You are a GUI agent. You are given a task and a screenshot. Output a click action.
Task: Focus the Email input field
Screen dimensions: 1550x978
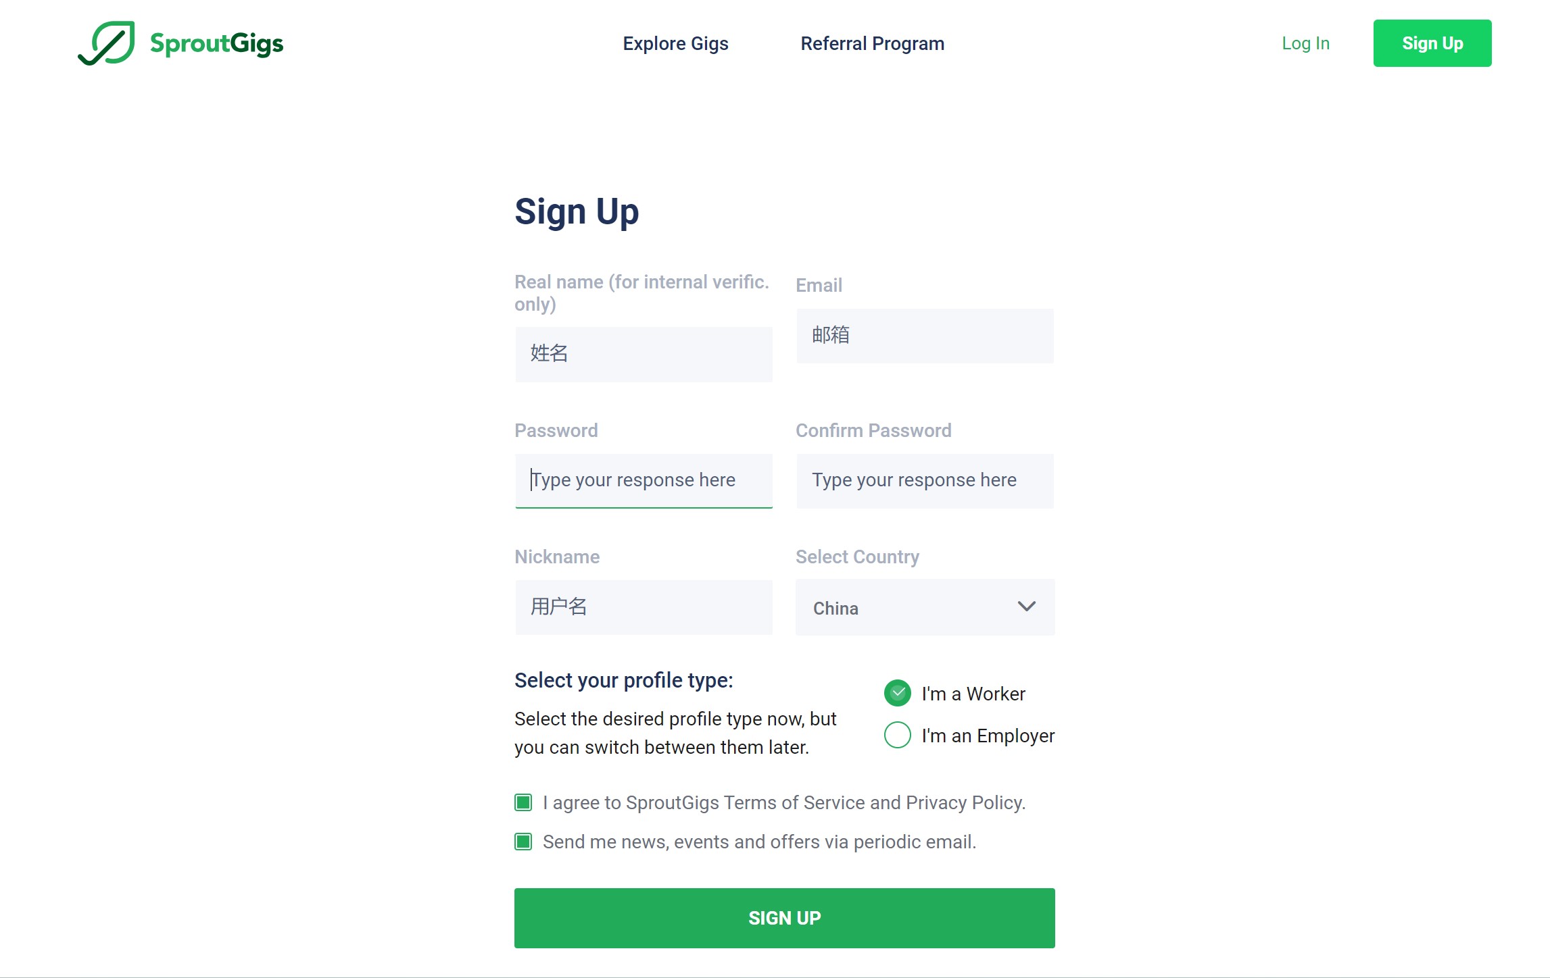pos(924,336)
